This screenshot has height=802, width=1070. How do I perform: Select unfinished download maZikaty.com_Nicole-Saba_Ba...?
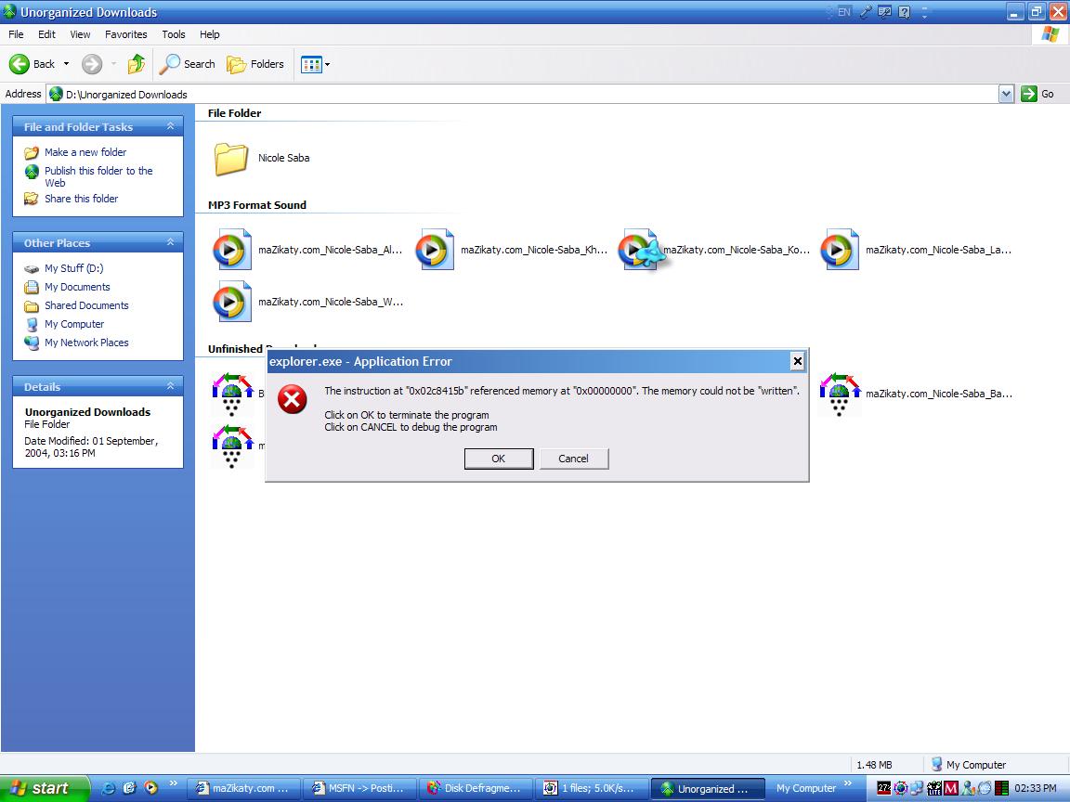click(916, 394)
